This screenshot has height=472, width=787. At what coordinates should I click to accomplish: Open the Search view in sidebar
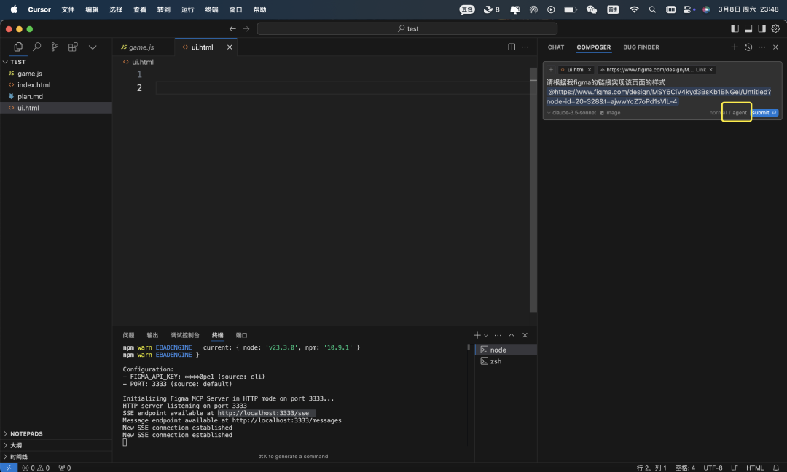36,47
